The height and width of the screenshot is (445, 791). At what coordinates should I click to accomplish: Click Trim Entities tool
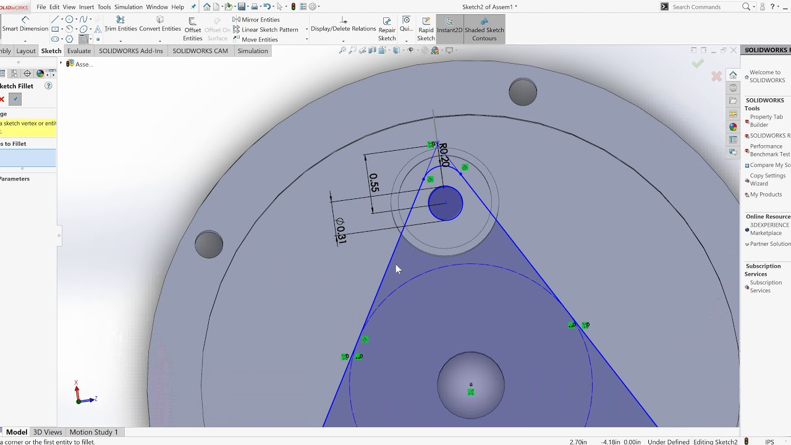[x=121, y=24]
